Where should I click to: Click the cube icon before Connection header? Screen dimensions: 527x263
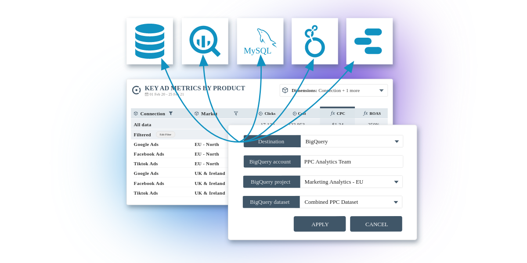pos(136,114)
